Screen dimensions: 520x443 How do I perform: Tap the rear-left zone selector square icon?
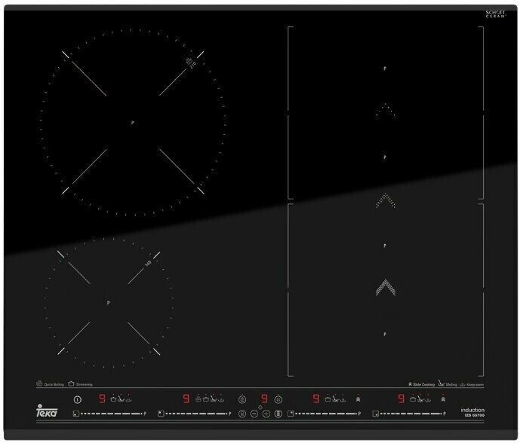(x=161, y=414)
